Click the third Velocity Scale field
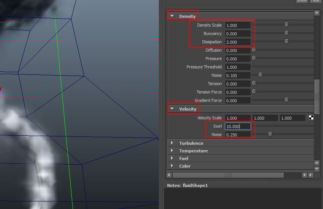Image resolution: width=323 pixels, height=209 pixels. click(292, 118)
